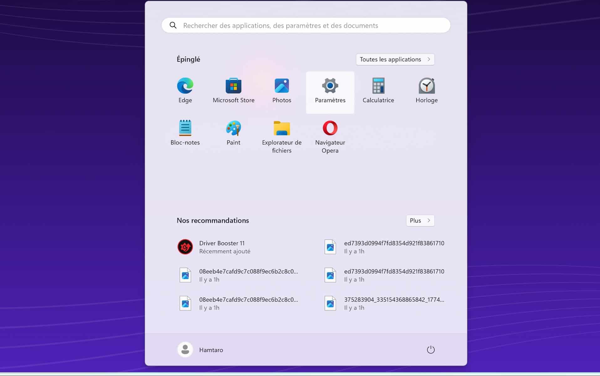
Task: Click the Rechercher search field
Action: point(306,25)
